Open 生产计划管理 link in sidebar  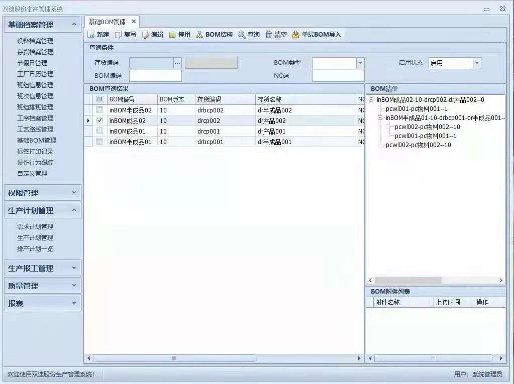[x=35, y=238]
